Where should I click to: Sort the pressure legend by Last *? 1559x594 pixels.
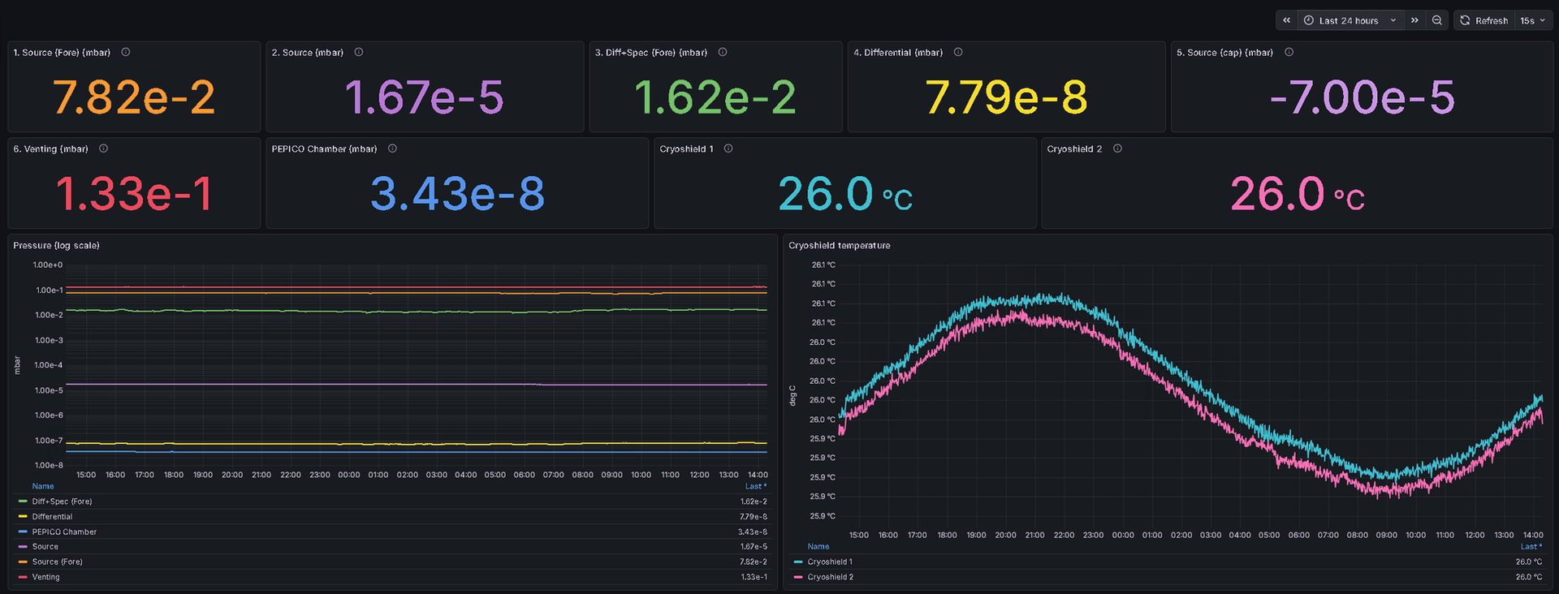coord(756,486)
